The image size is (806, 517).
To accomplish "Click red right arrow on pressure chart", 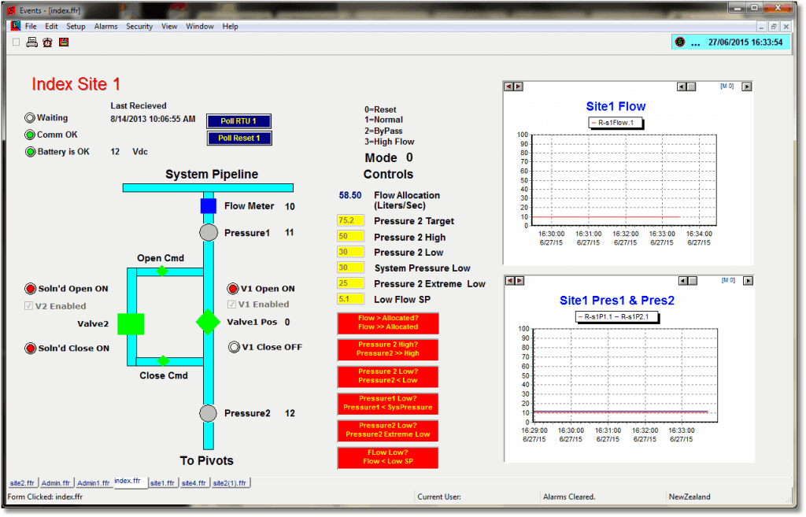I will (517, 280).
